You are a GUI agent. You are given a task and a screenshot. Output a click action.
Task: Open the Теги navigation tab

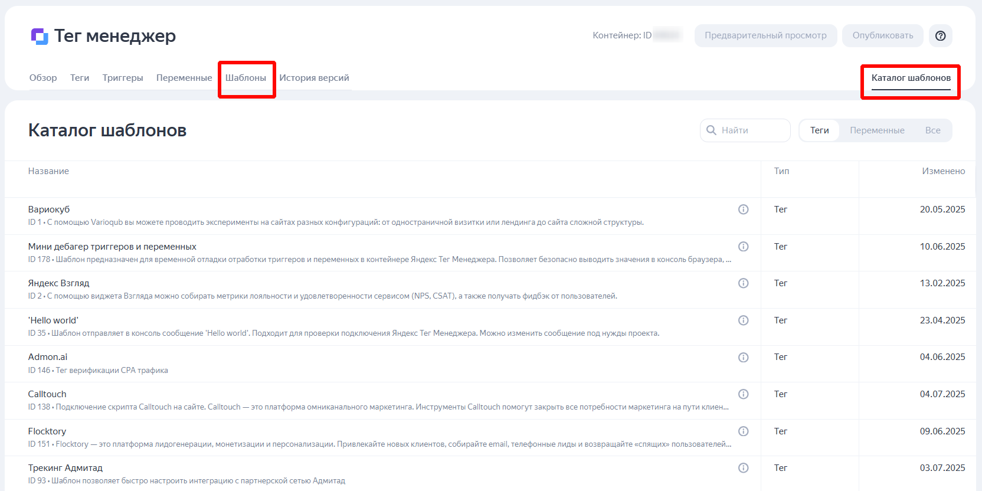coord(80,78)
